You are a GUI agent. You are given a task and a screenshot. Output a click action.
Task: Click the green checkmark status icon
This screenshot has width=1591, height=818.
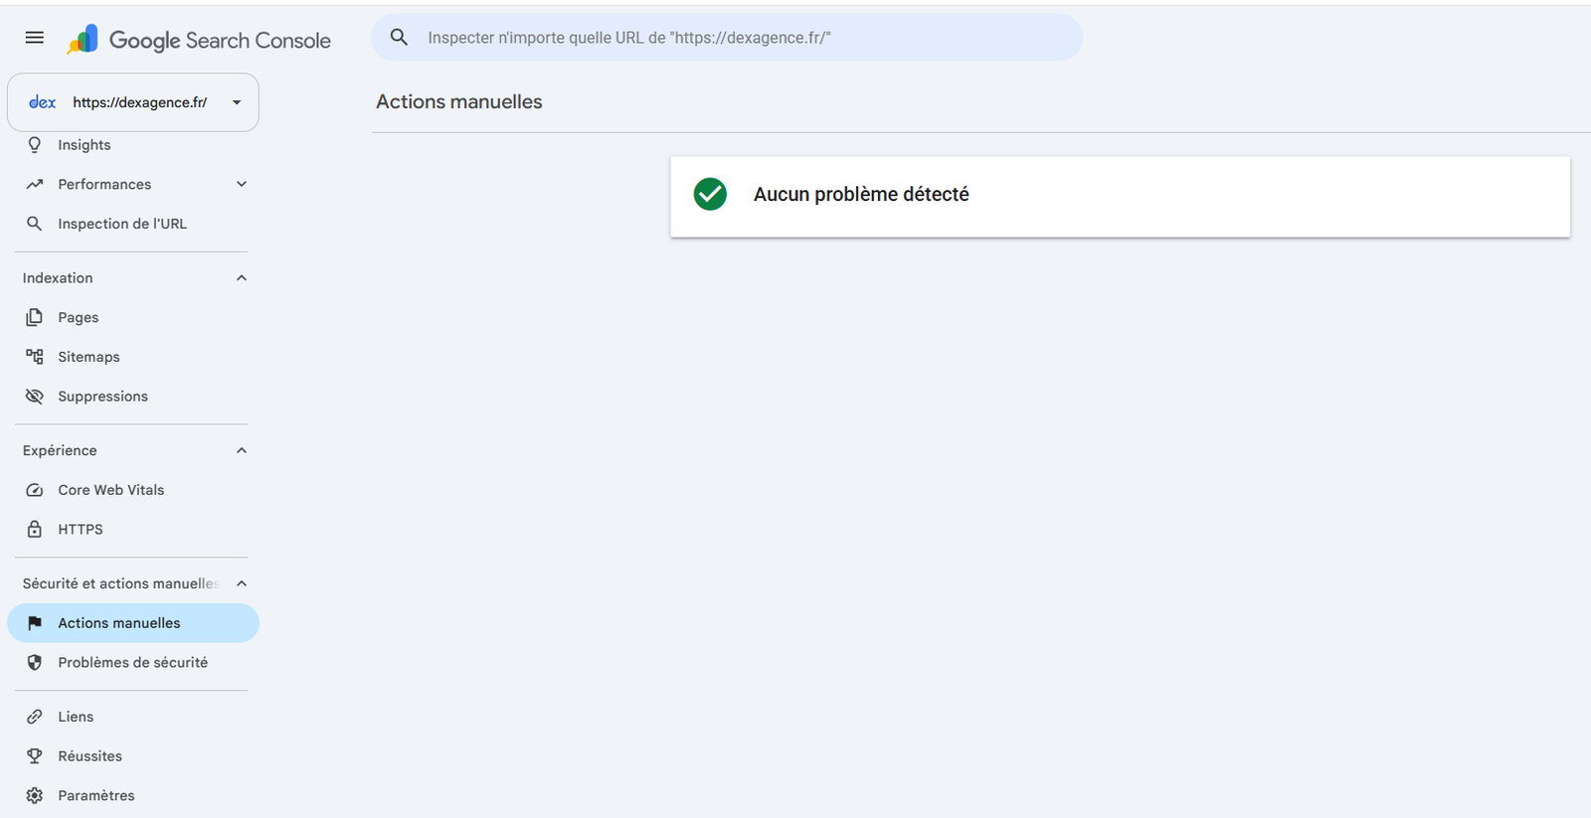click(710, 194)
